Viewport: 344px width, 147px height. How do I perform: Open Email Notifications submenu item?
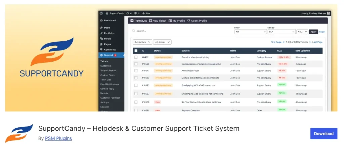(110, 84)
